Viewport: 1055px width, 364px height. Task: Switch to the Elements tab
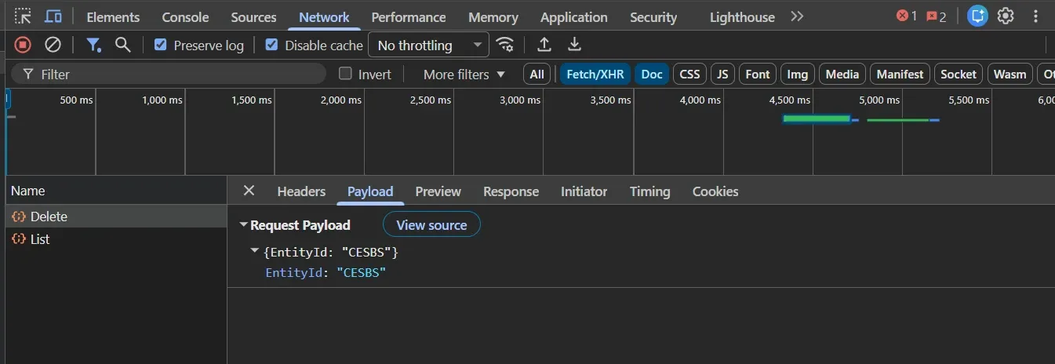click(113, 16)
